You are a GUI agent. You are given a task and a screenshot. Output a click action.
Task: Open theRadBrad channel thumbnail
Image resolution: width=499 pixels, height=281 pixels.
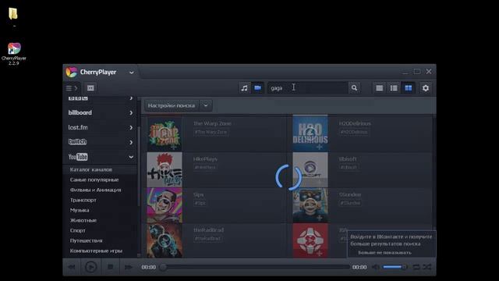(x=165, y=240)
